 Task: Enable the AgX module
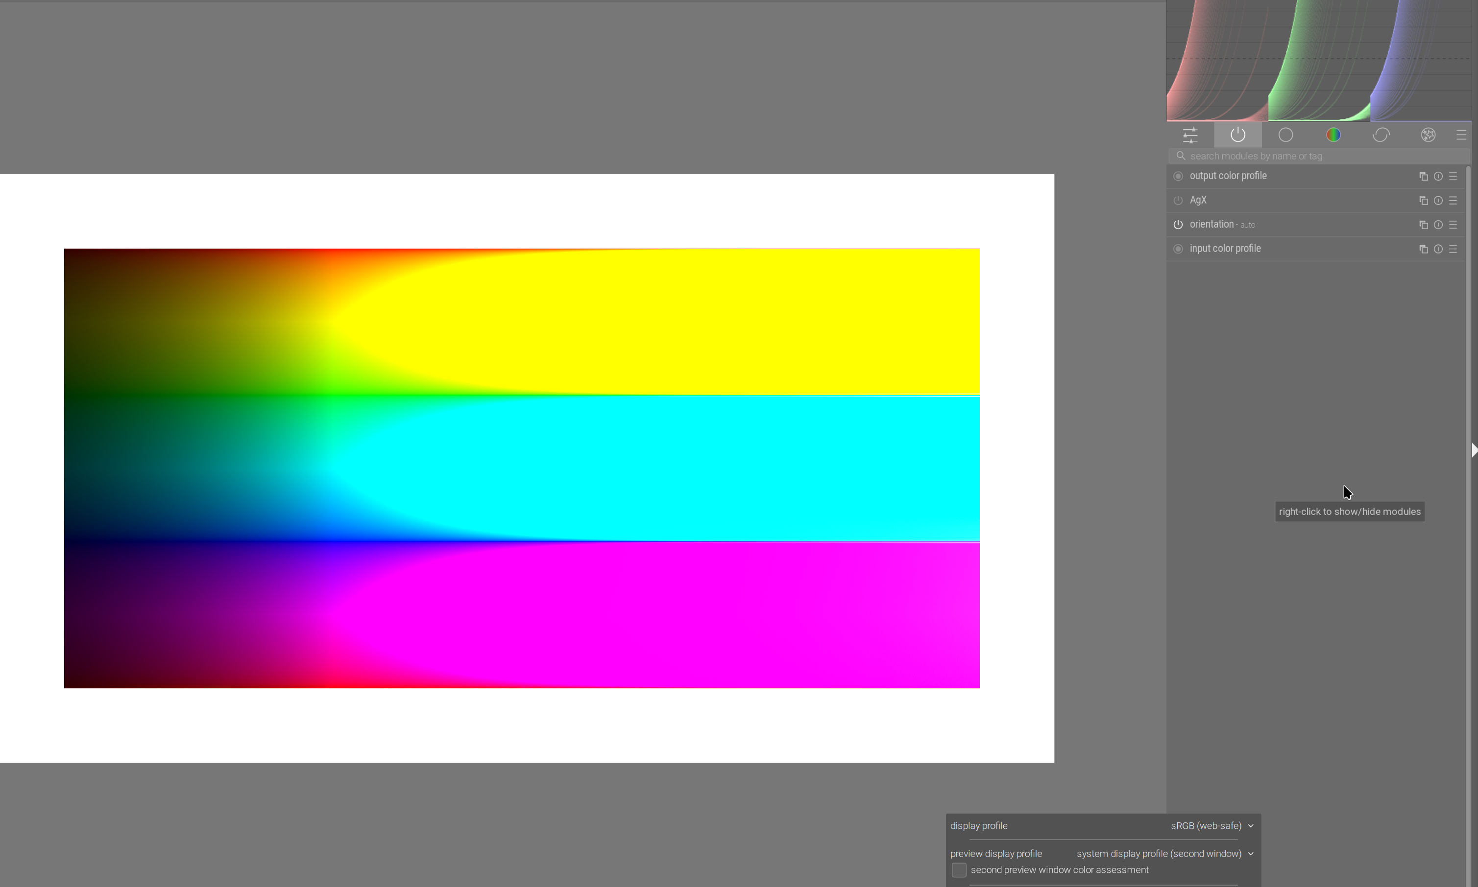click(1178, 201)
